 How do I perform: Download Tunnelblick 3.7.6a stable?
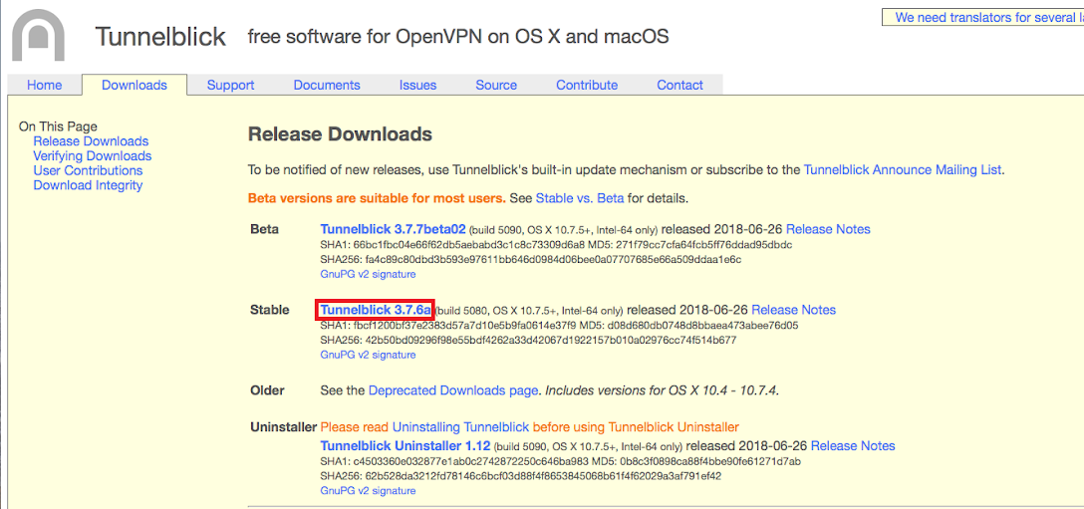coord(376,310)
